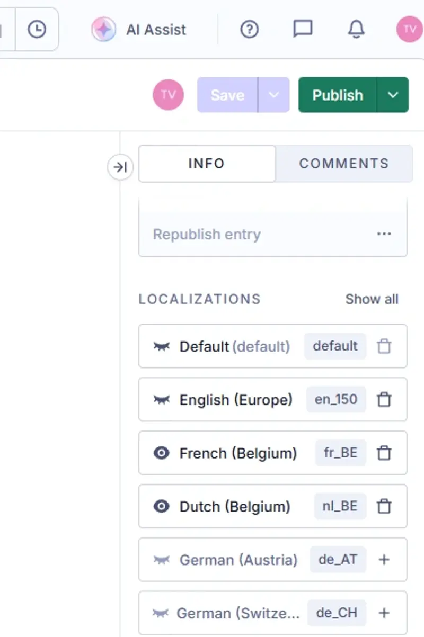Expand the Save dropdown arrow
Screen dimensions: 424x637
pyautogui.click(x=273, y=95)
